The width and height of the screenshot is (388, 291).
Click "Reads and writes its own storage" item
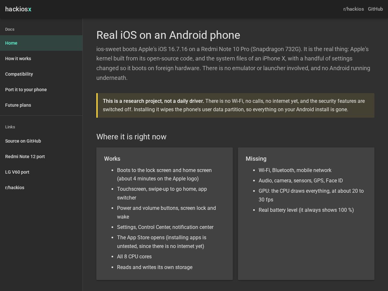pos(155,267)
